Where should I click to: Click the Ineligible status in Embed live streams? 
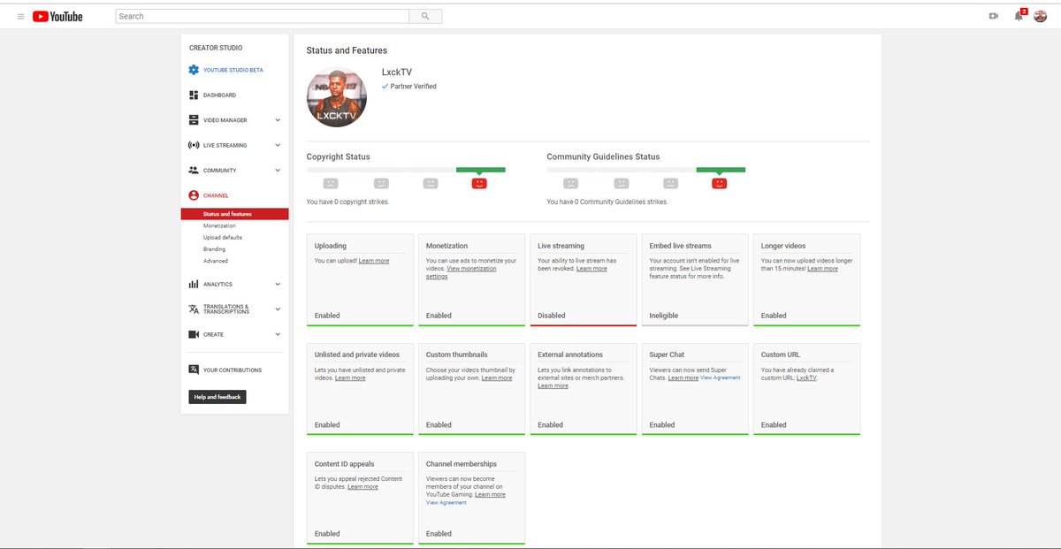click(x=664, y=316)
